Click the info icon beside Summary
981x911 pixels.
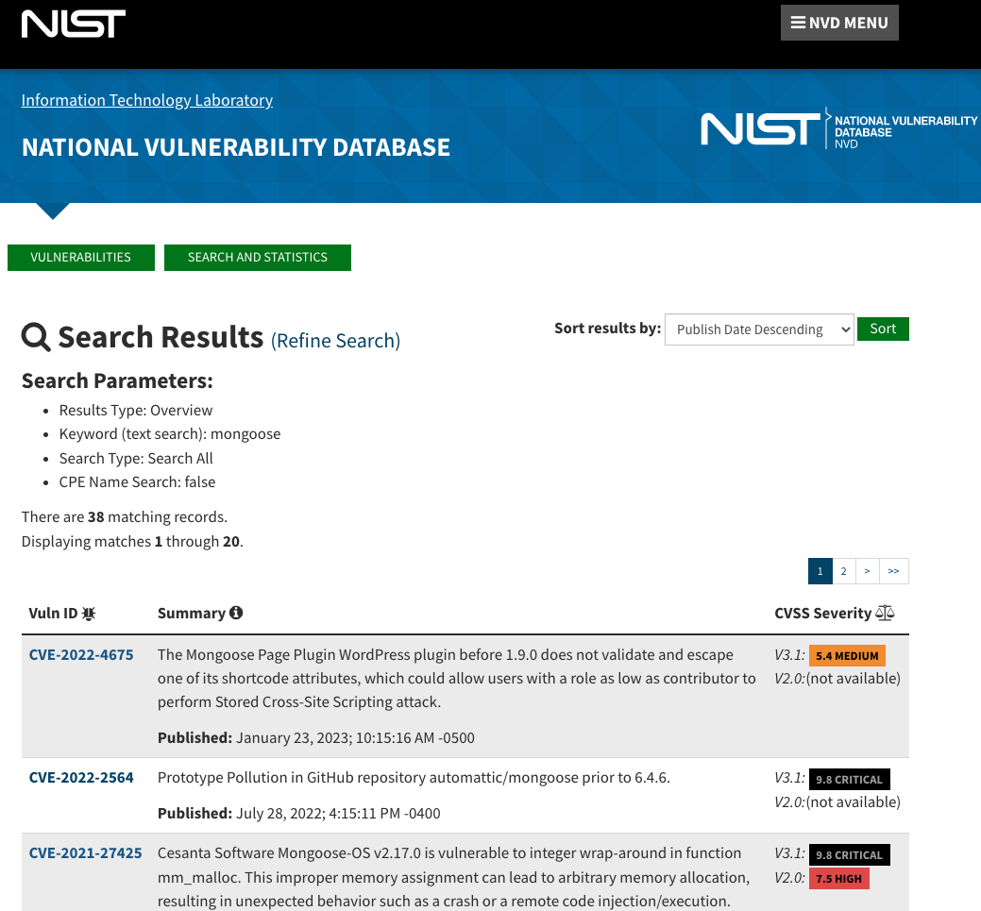[236, 613]
